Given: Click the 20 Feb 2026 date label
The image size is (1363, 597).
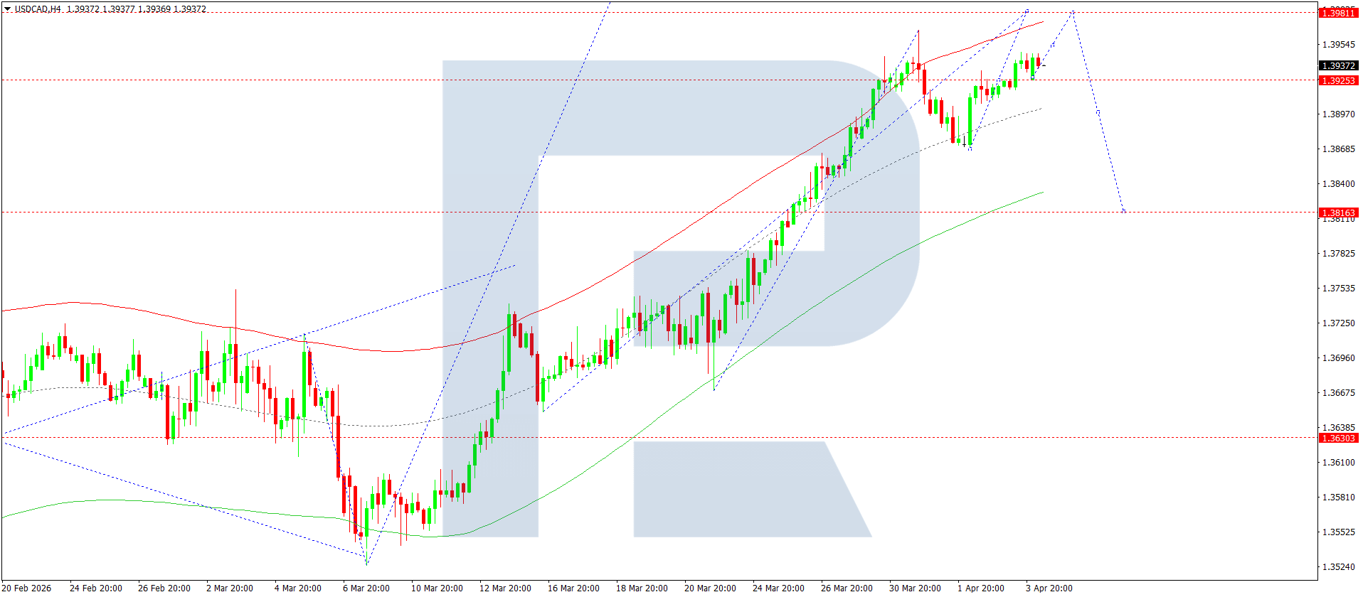Looking at the screenshot, I should [27, 588].
